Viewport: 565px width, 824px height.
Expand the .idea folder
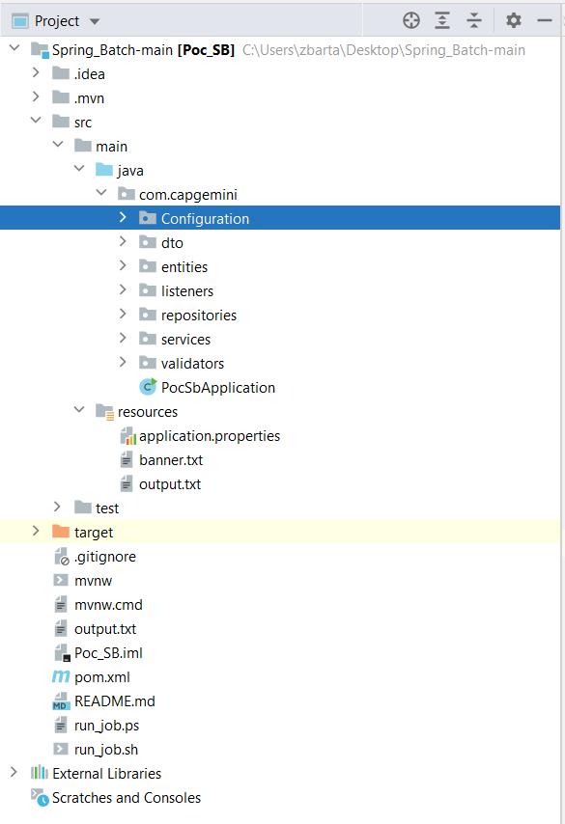[x=36, y=72]
